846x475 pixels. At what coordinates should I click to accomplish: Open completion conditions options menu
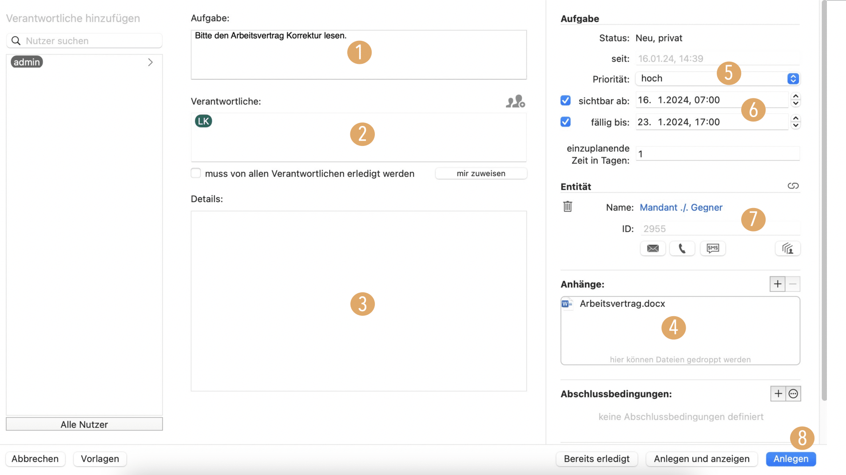(x=793, y=394)
